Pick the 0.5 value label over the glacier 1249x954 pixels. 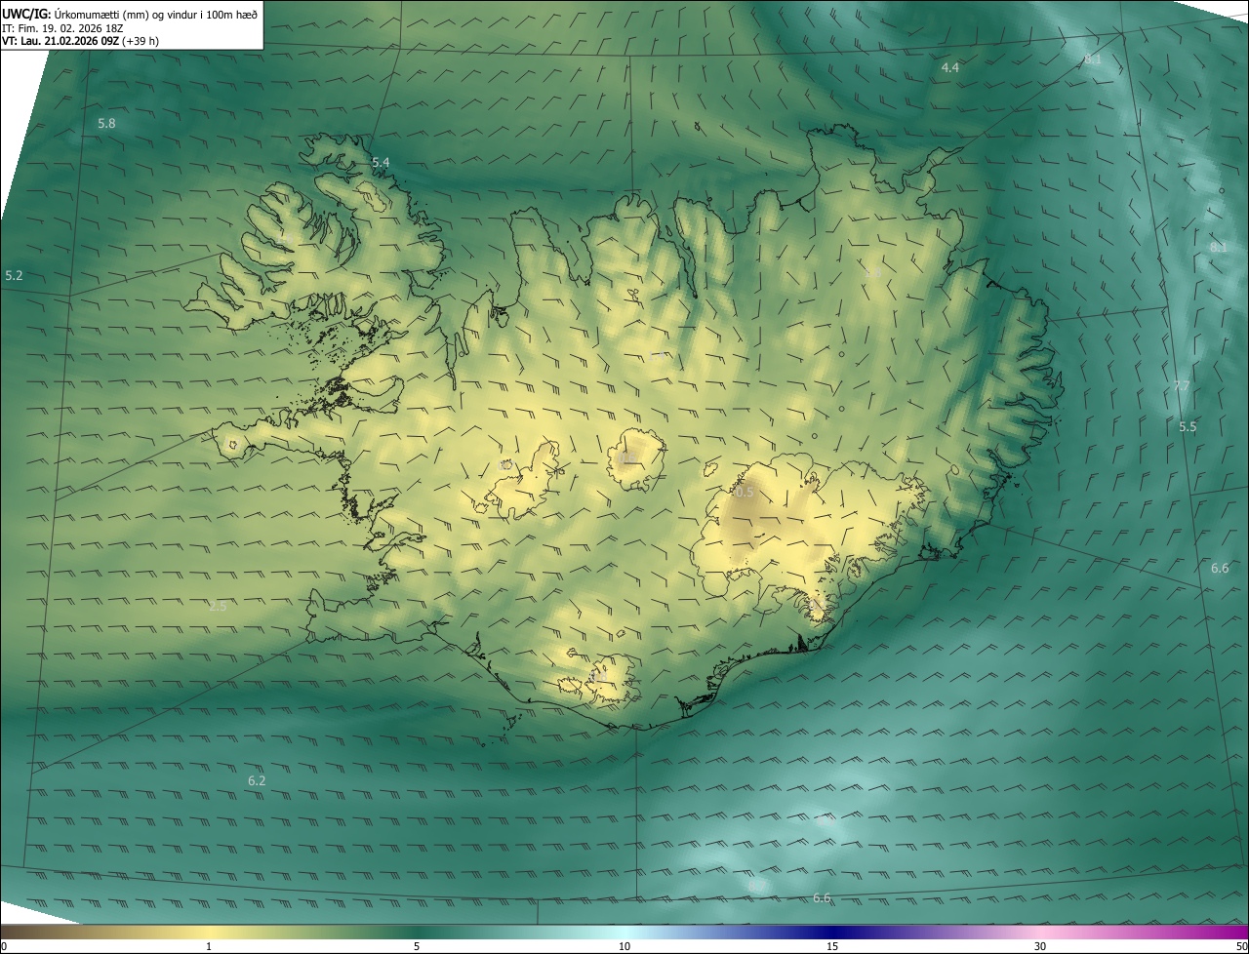(745, 493)
